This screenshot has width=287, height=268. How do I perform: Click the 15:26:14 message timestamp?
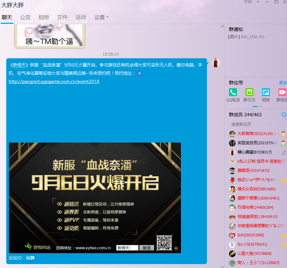111,54
